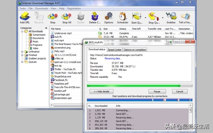The image size is (213, 133).
Task: Click the queue icon in mult.flv row
Action: (x=100, y=37)
